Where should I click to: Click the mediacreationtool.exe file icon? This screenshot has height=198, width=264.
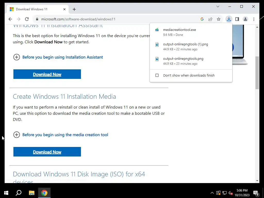click(157, 30)
